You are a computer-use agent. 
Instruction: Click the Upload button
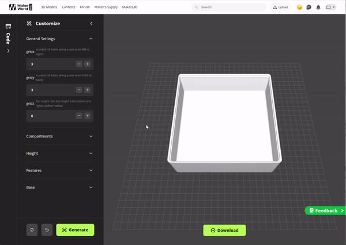280,7
